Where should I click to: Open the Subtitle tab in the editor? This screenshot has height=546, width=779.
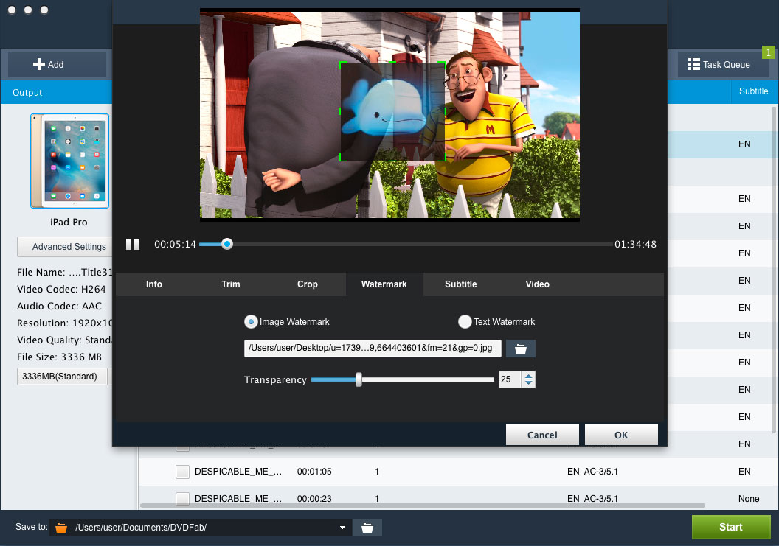460,284
